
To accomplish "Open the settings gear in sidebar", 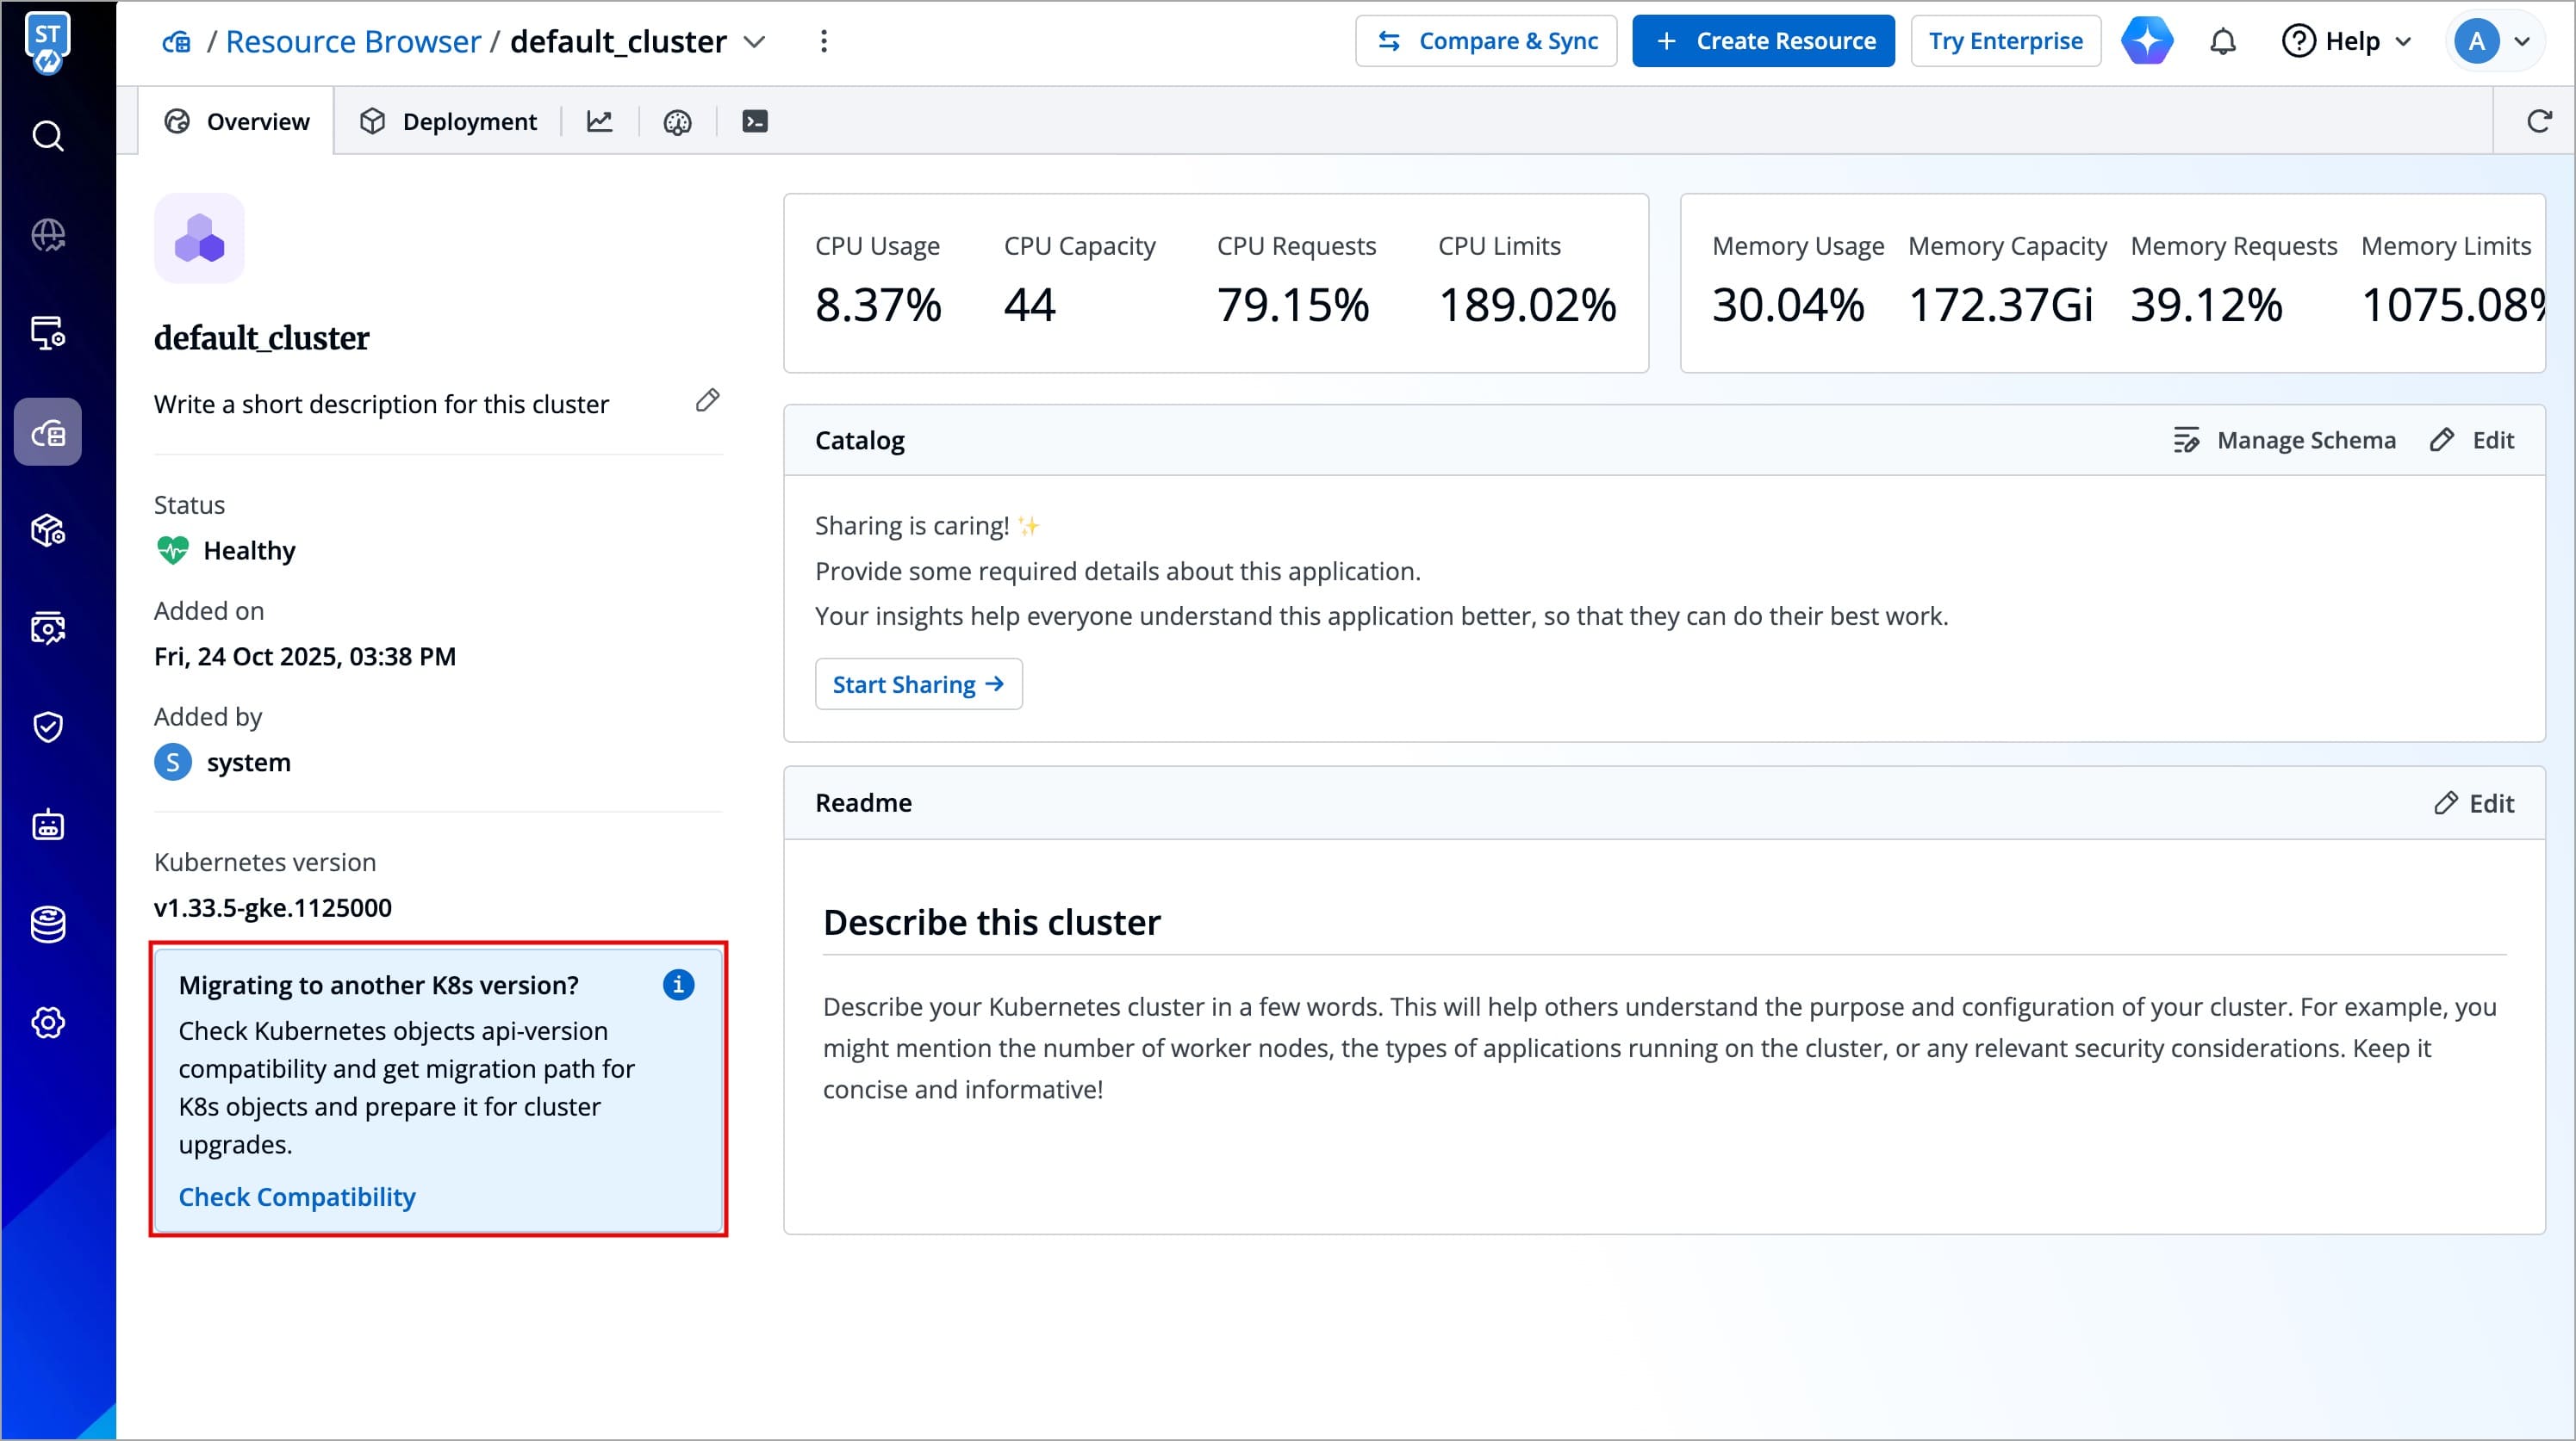I will click(47, 1023).
